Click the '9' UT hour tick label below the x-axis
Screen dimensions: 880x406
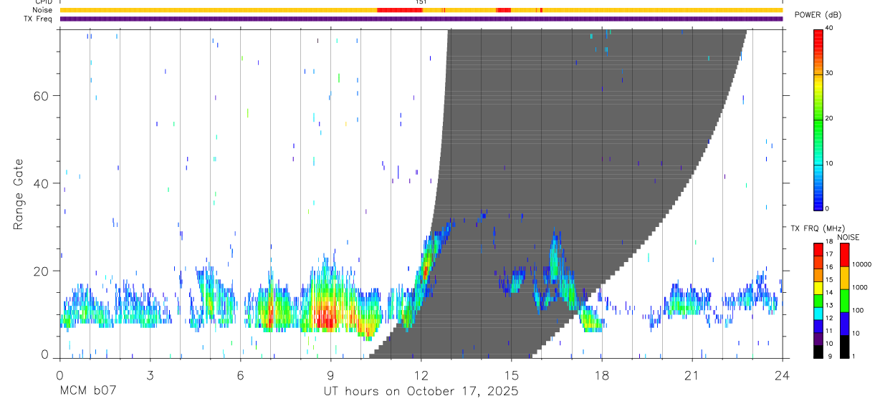pos(330,375)
